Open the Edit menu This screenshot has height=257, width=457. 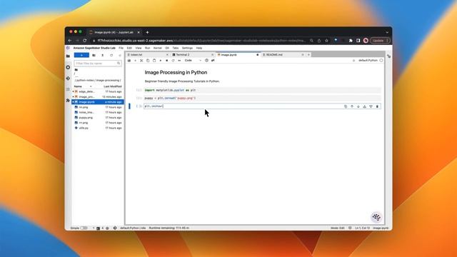(x=129, y=48)
